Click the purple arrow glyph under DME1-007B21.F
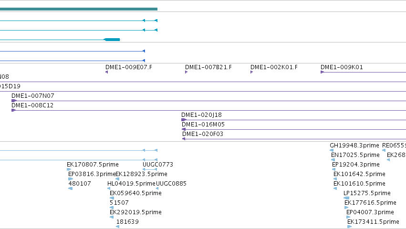This screenshot has height=229, width=406. 186,72
